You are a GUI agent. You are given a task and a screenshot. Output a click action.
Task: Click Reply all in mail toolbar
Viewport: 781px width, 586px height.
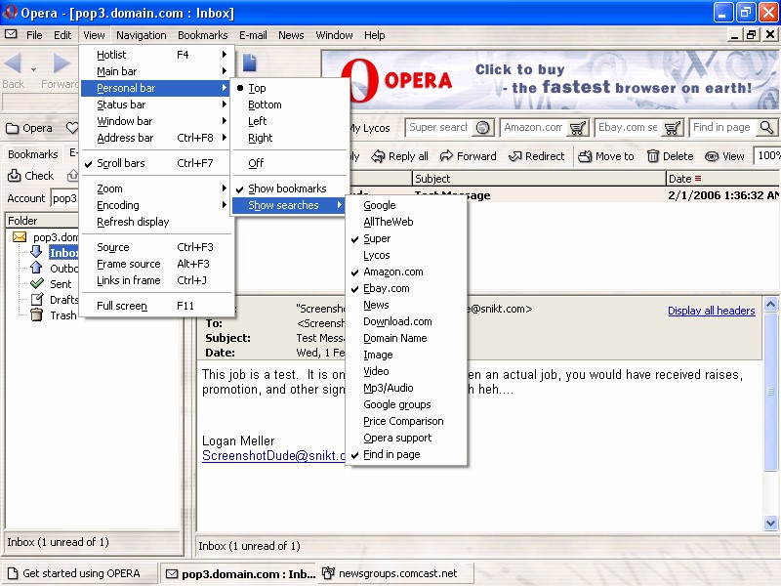pos(400,156)
